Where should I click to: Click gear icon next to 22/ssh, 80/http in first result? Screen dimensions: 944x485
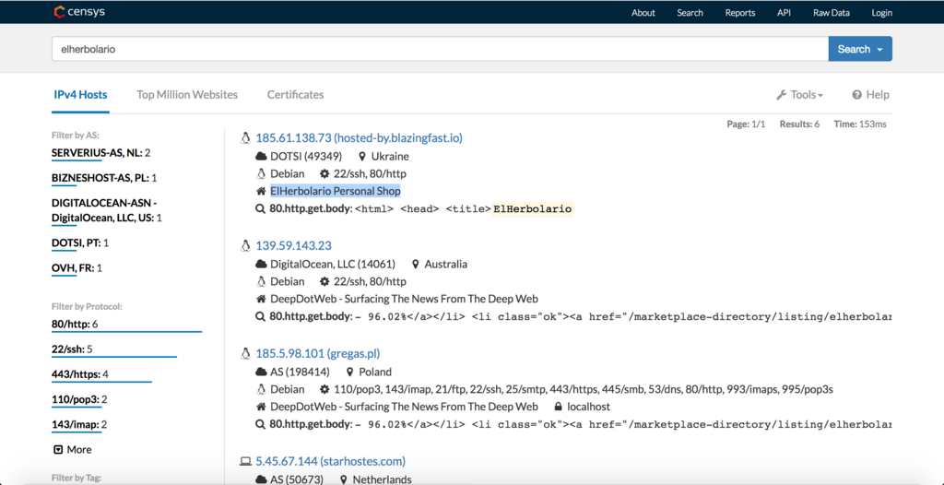pyautogui.click(x=325, y=173)
